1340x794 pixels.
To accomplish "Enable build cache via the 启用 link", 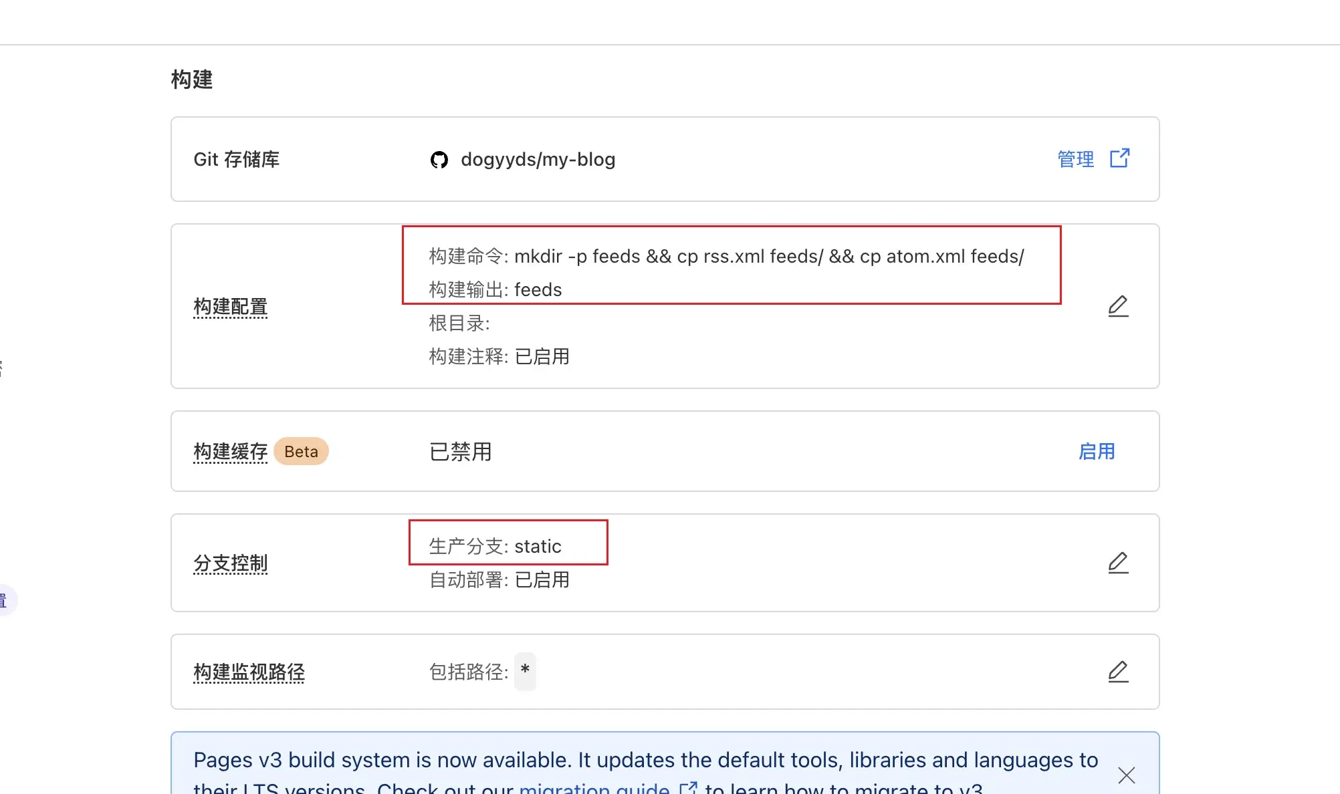I will pos(1097,451).
